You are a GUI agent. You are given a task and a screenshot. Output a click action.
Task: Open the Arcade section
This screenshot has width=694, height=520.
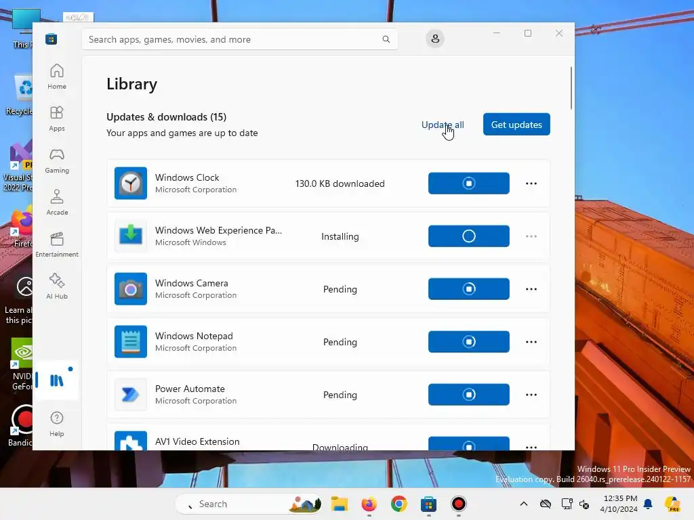[57, 202]
